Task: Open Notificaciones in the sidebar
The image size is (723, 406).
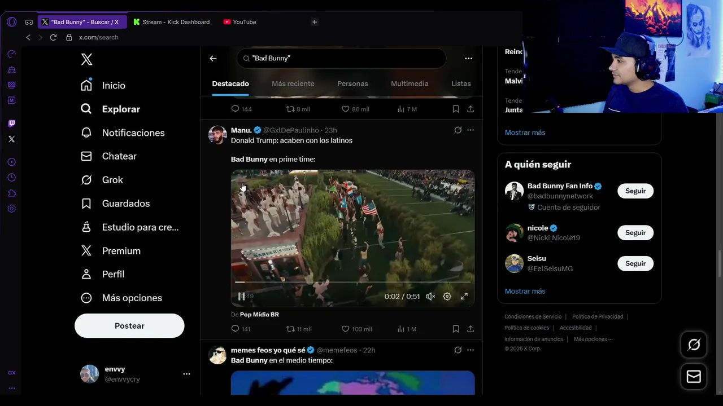Action: click(x=123, y=133)
